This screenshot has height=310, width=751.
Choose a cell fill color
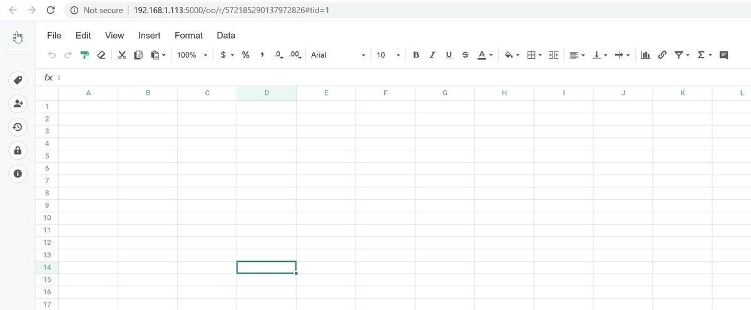click(512, 55)
